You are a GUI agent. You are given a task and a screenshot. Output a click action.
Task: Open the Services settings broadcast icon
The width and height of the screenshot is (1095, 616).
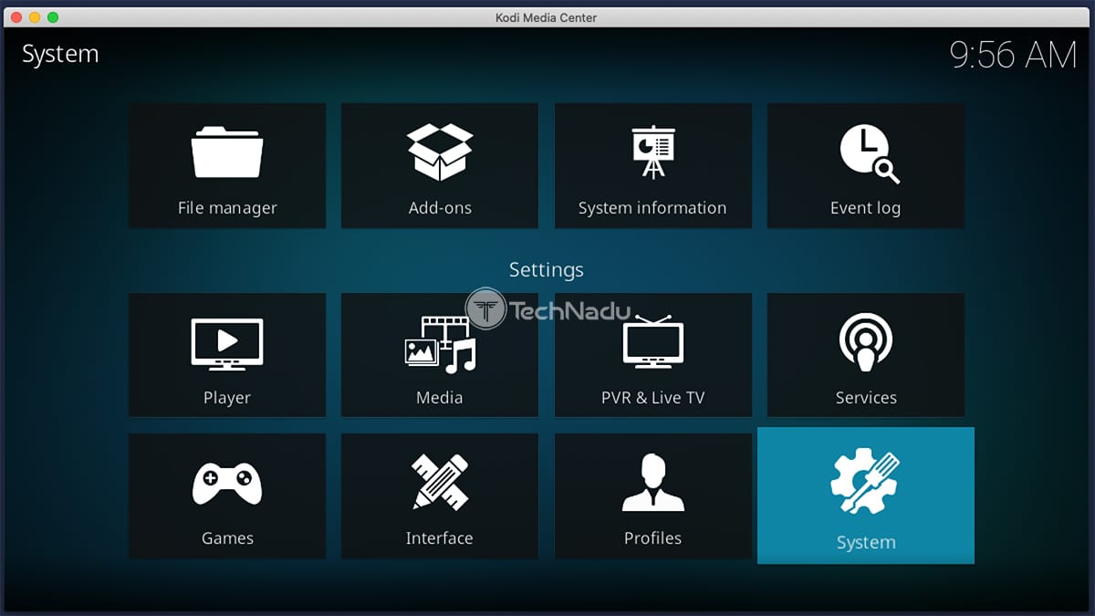[866, 342]
